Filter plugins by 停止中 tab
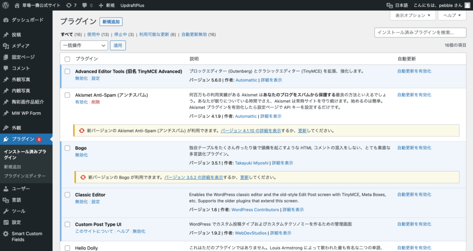 [121, 34]
